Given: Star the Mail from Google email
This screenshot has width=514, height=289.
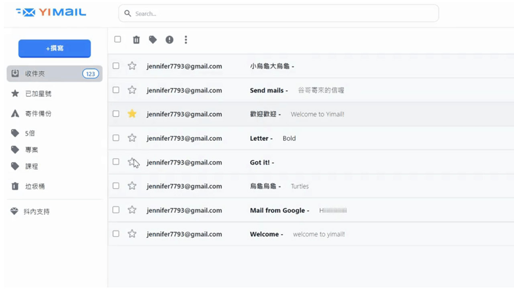Looking at the screenshot, I should pos(132,210).
